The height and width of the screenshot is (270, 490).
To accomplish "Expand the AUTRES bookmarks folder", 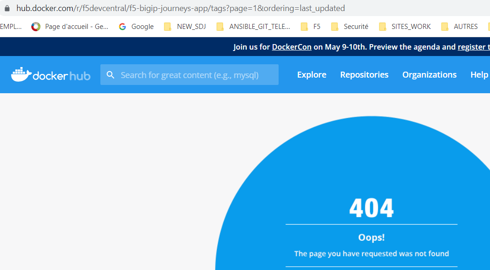I will (x=445, y=27).
